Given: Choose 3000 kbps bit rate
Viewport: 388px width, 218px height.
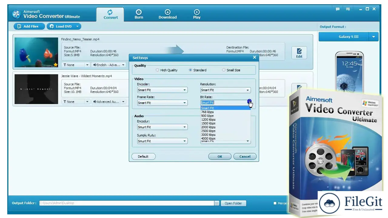Looking at the screenshot, I should (225, 135).
